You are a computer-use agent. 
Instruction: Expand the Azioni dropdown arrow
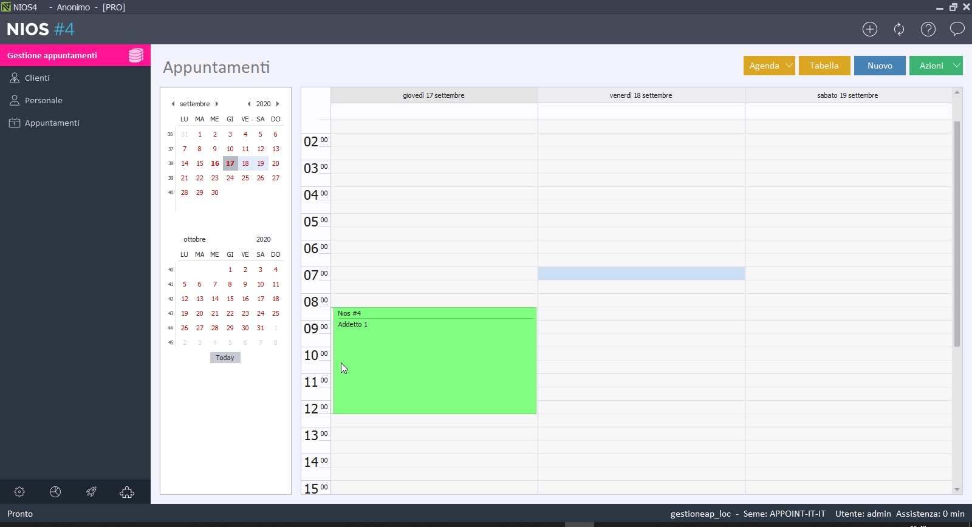957,66
